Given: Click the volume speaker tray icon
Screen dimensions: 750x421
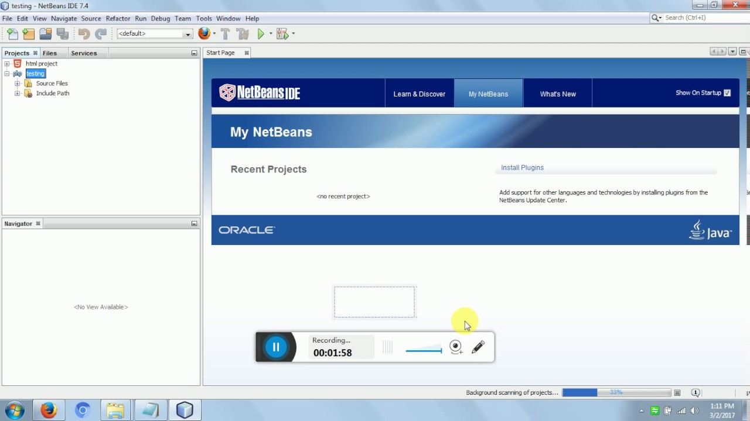Looking at the screenshot, I should click(695, 410).
